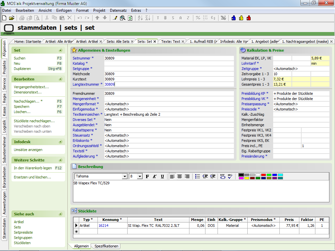Pick the red color swatch

click(x=263, y=175)
